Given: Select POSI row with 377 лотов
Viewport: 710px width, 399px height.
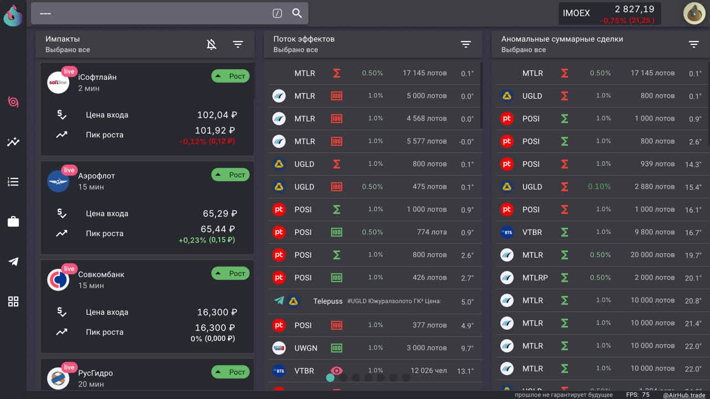Looking at the screenshot, I should click(x=373, y=325).
